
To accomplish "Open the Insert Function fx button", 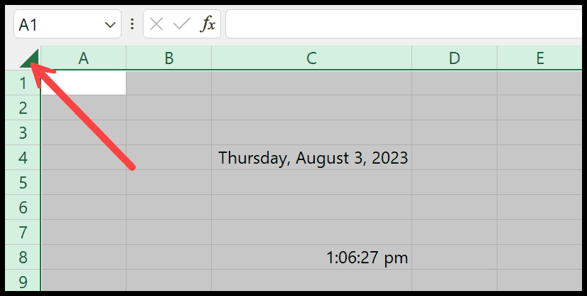I will point(208,24).
